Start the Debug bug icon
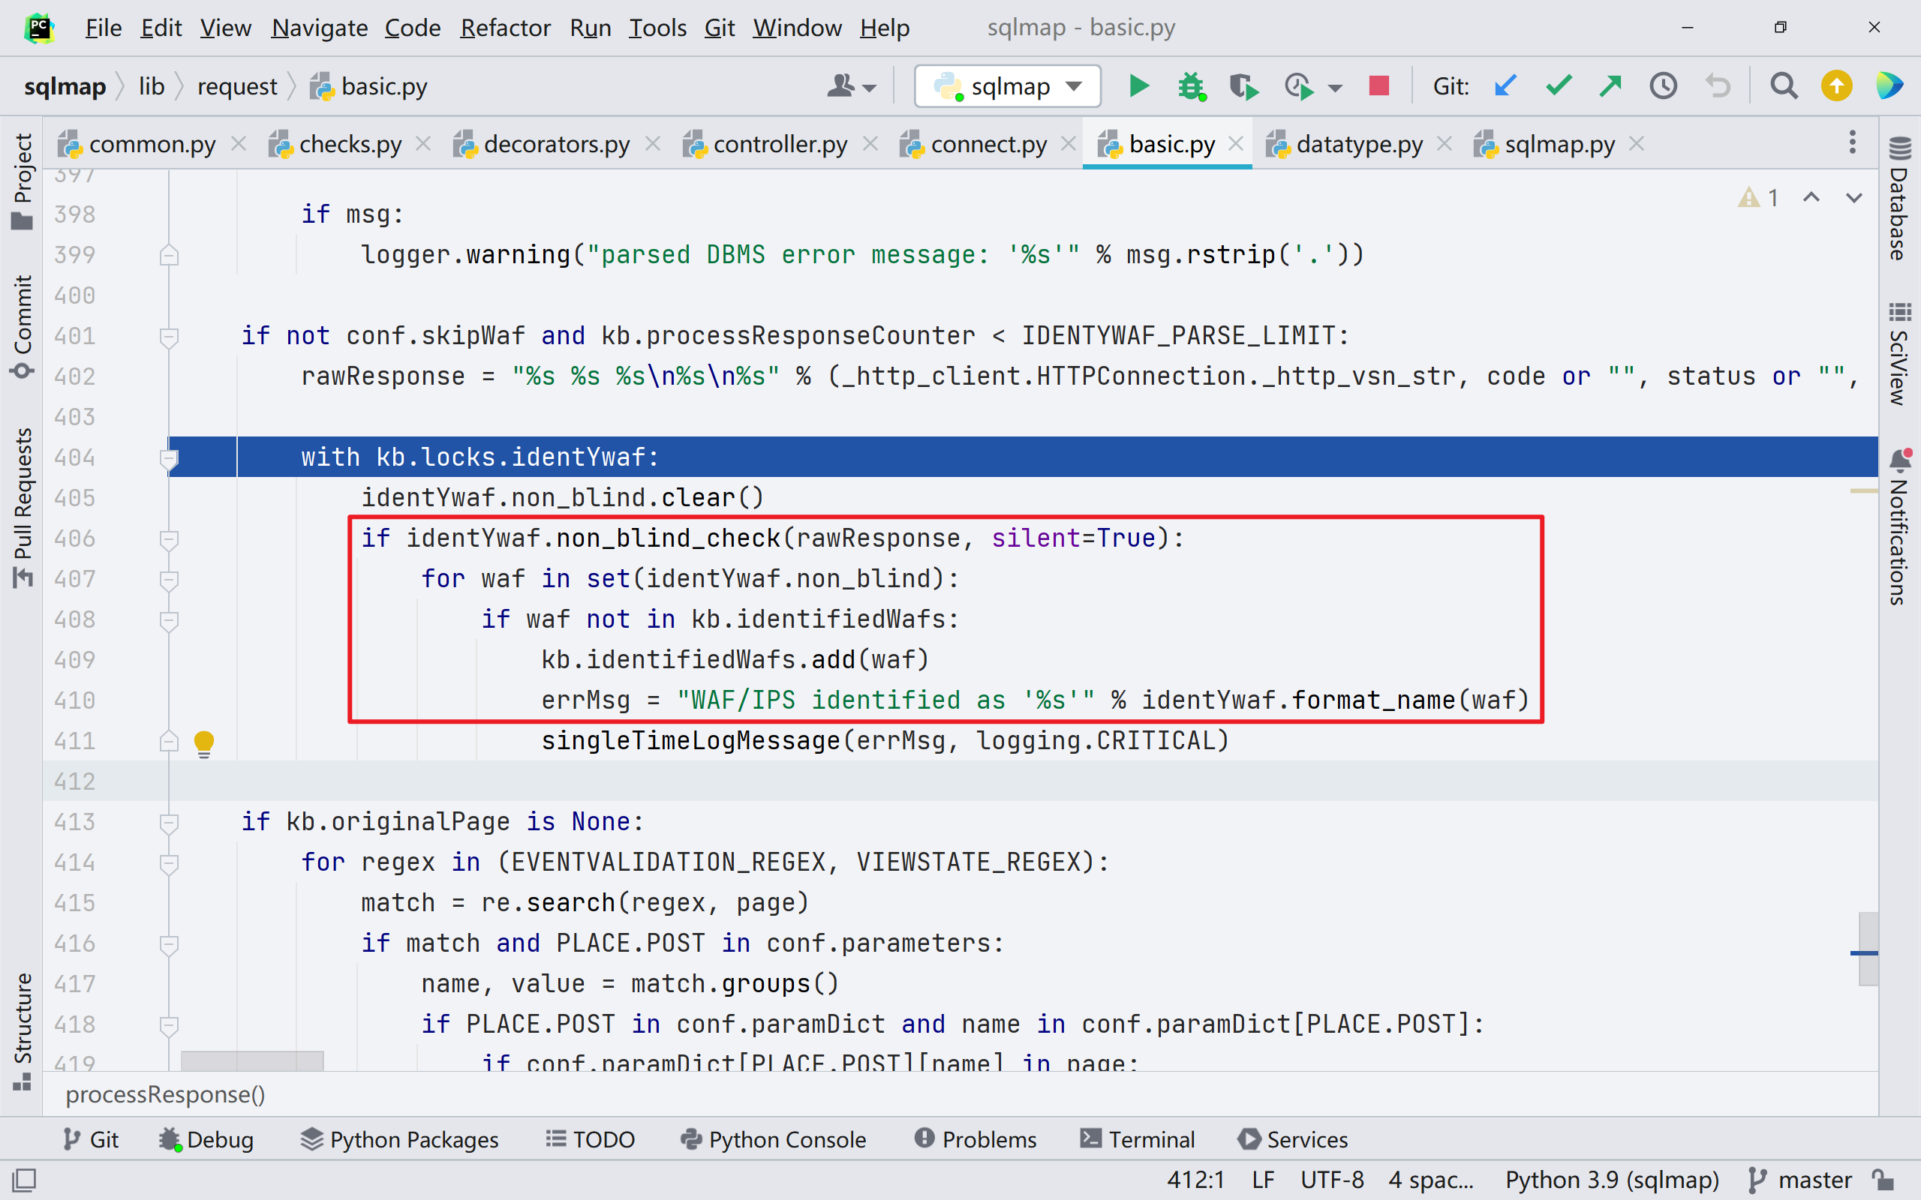Screen dimensions: 1921x1200 (1192, 85)
